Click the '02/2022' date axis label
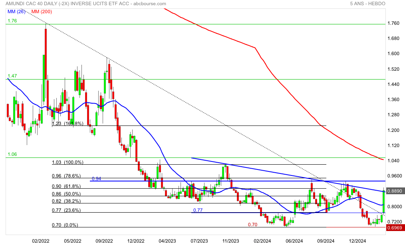The width and height of the screenshot is (405, 245). tap(41, 241)
